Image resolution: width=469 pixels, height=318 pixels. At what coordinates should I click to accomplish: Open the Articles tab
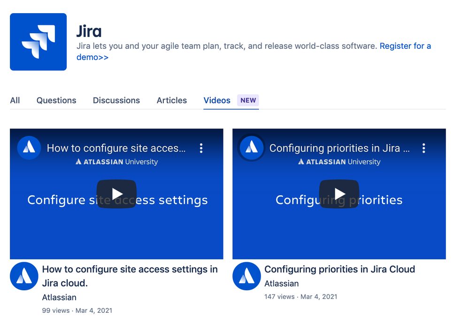(172, 100)
